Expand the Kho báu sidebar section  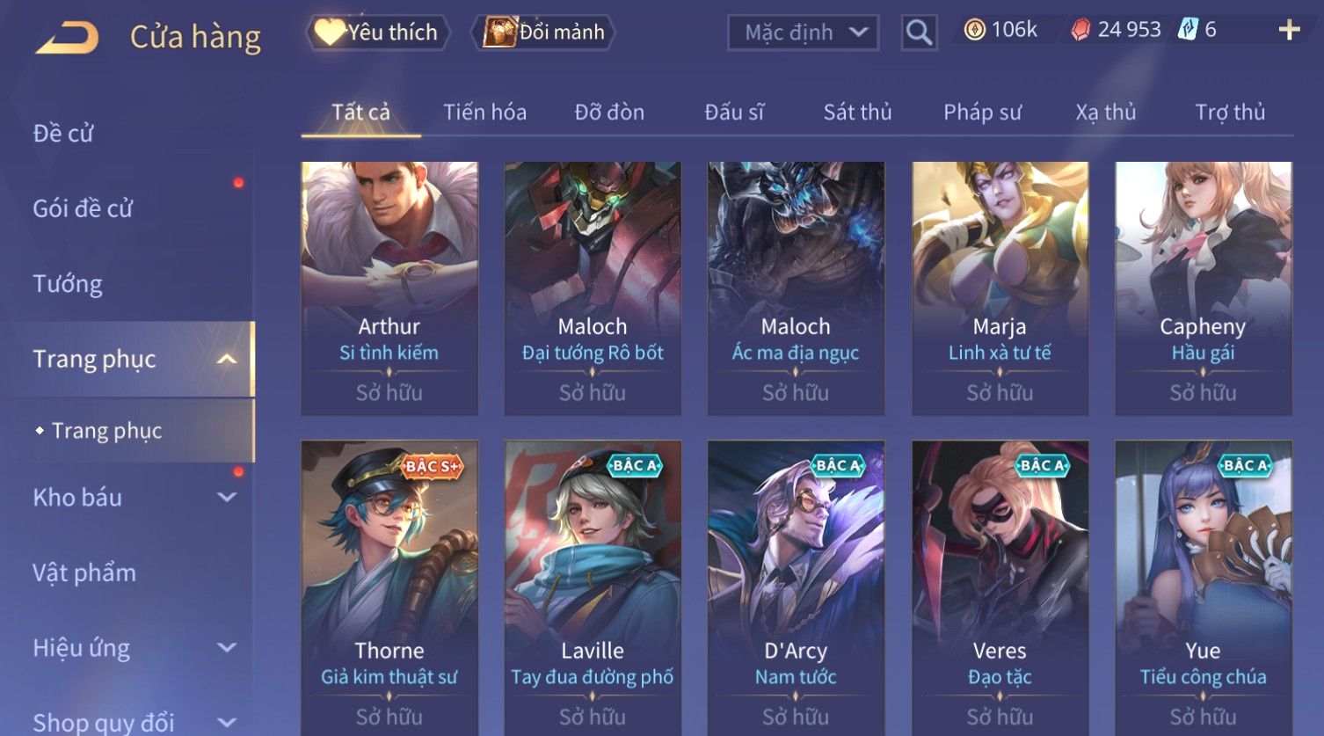pyautogui.click(x=227, y=497)
